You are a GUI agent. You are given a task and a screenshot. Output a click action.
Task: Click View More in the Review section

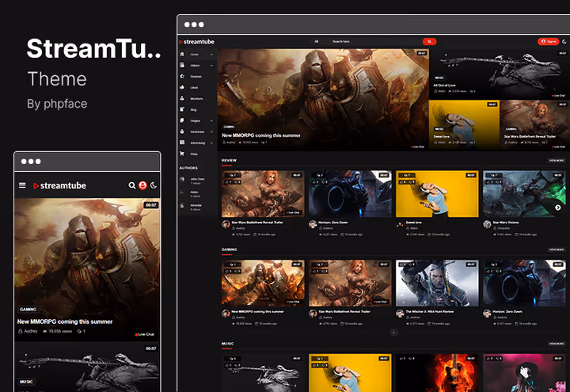[557, 160]
